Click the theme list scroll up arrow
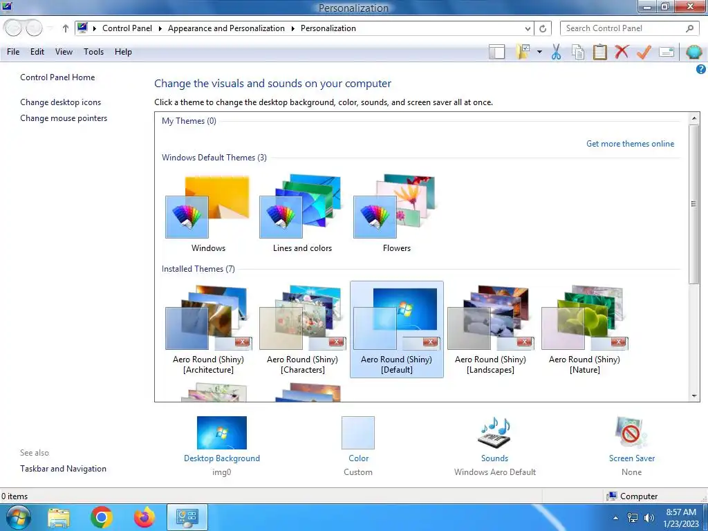The height and width of the screenshot is (531, 708). 694,118
